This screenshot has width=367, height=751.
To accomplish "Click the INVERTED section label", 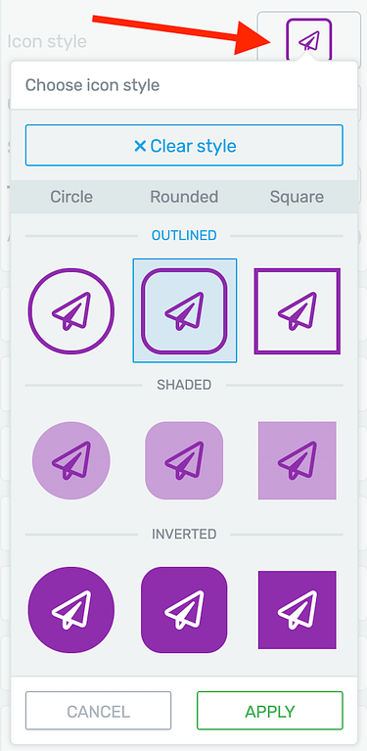I will tap(184, 534).
